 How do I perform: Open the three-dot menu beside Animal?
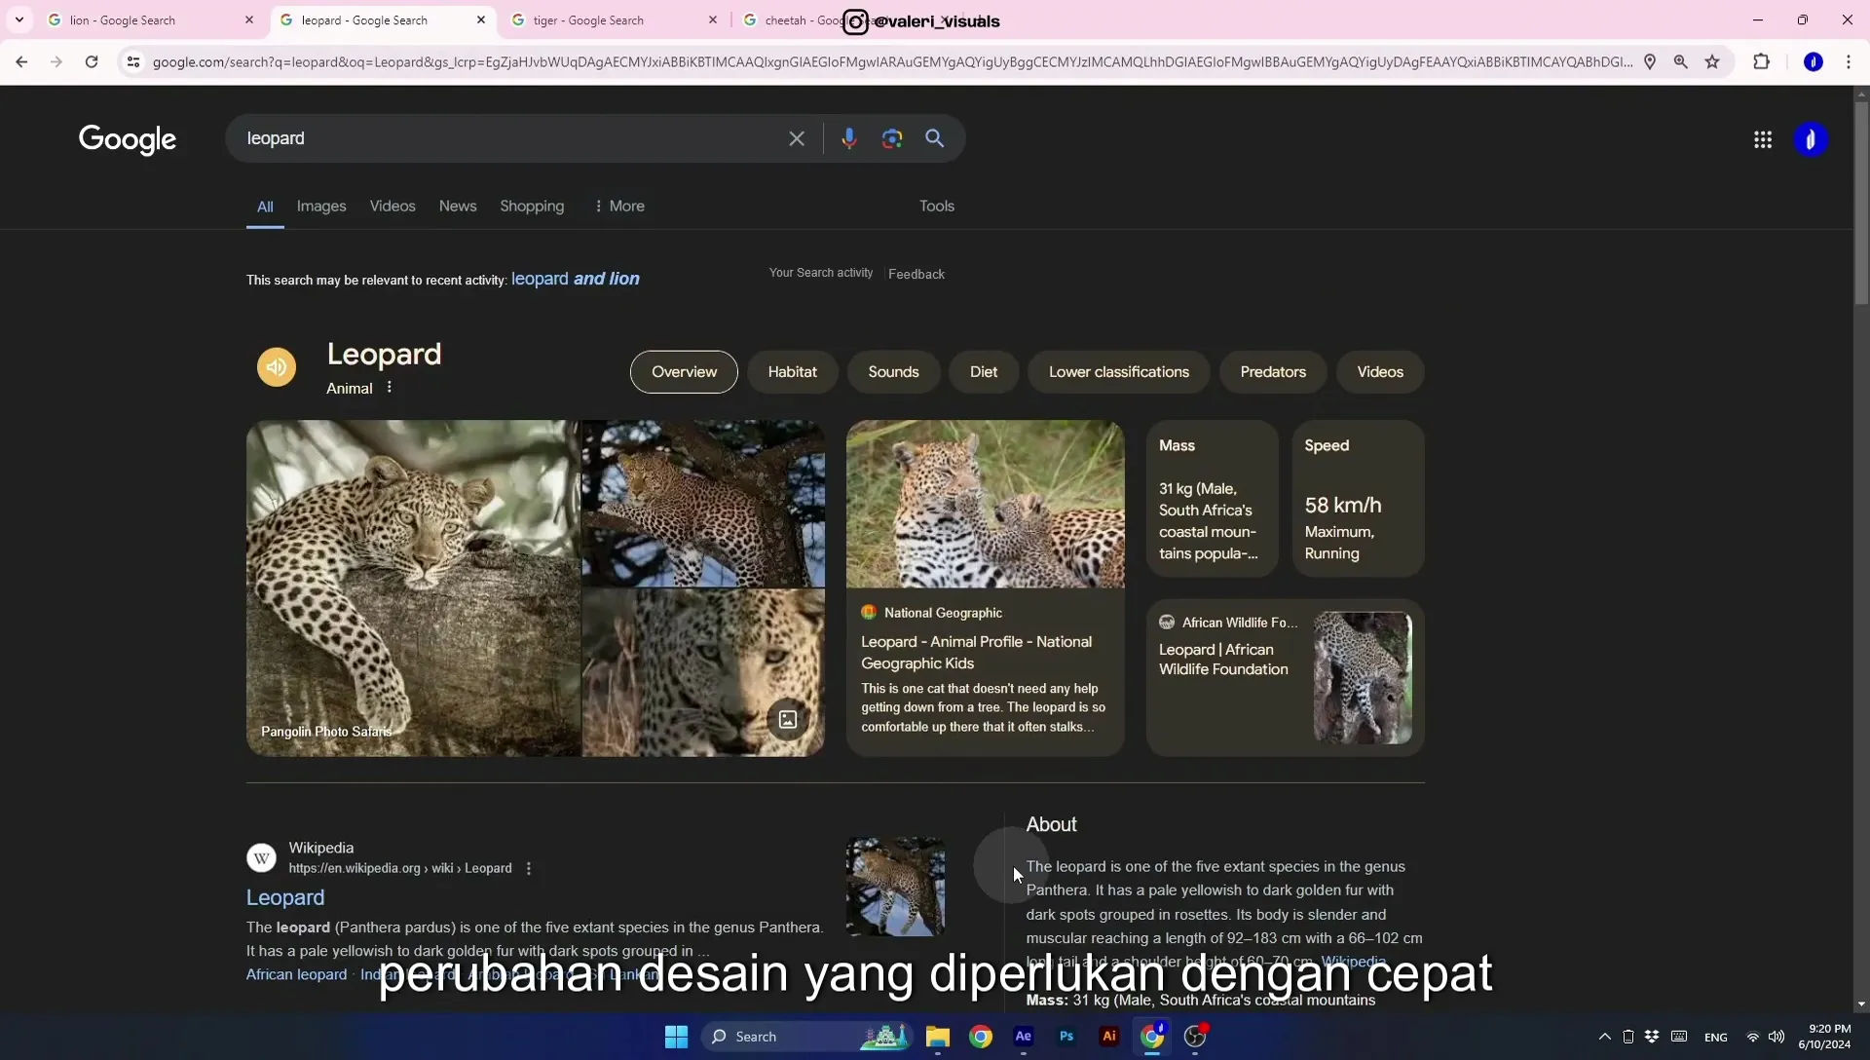pyautogui.click(x=389, y=387)
